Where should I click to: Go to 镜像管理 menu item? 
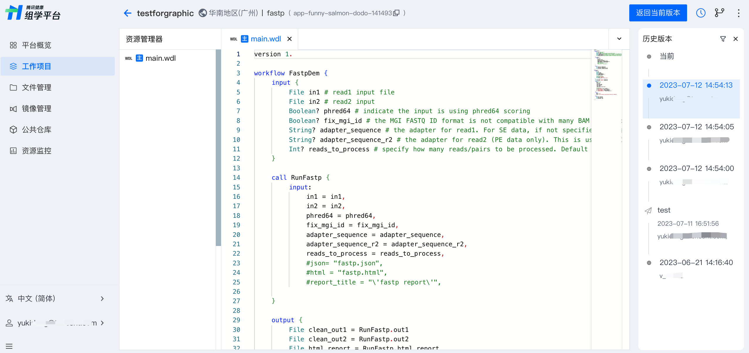tap(36, 108)
